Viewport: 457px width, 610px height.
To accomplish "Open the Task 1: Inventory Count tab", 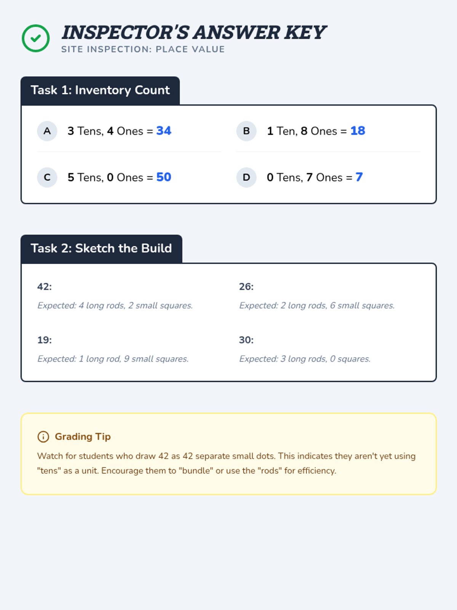I will [x=100, y=90].
